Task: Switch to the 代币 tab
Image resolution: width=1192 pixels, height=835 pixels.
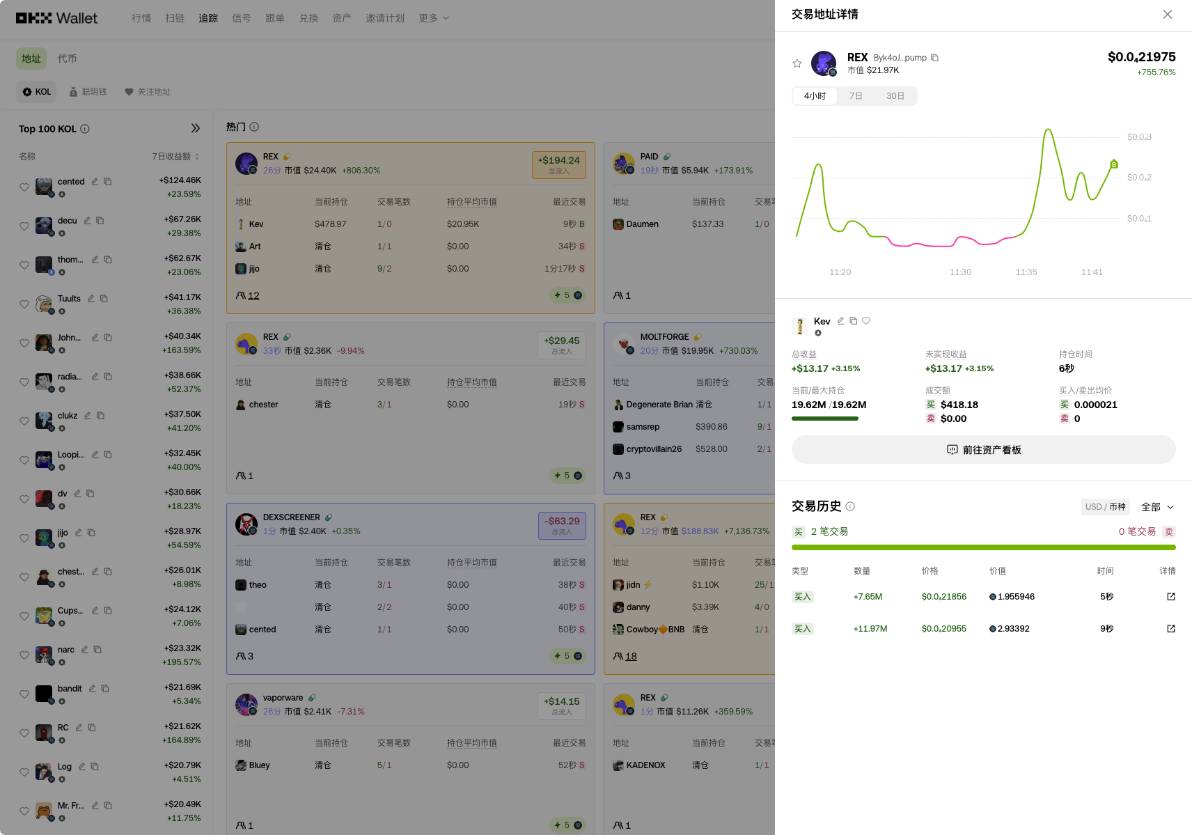Action: coord(68,58)
